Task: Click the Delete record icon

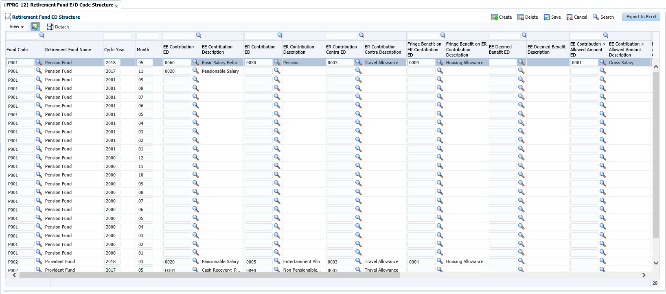Action: pos(520,17)
